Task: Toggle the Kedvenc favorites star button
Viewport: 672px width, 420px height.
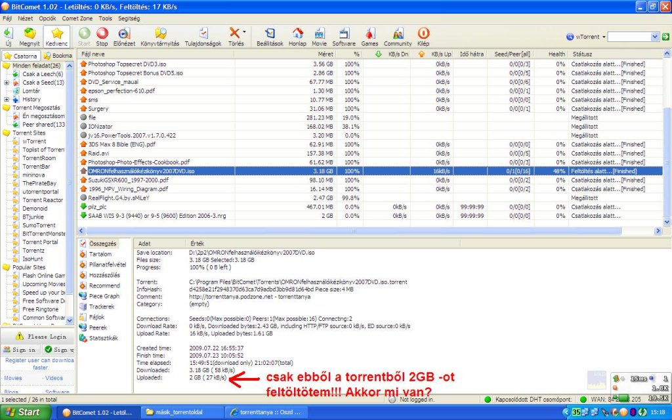Action: [56, 36]
